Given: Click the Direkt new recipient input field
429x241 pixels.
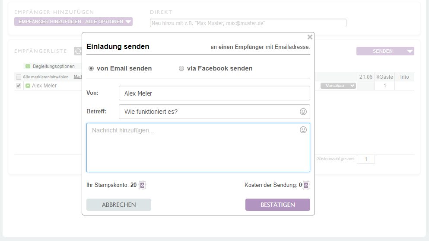Looking at the screenshot, I should [x=248, y=23].
